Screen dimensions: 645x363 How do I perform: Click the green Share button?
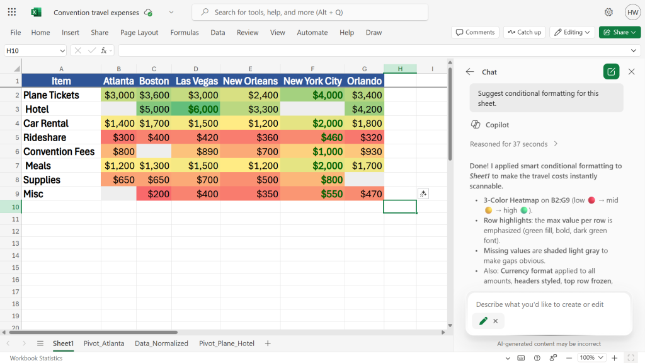619,32
